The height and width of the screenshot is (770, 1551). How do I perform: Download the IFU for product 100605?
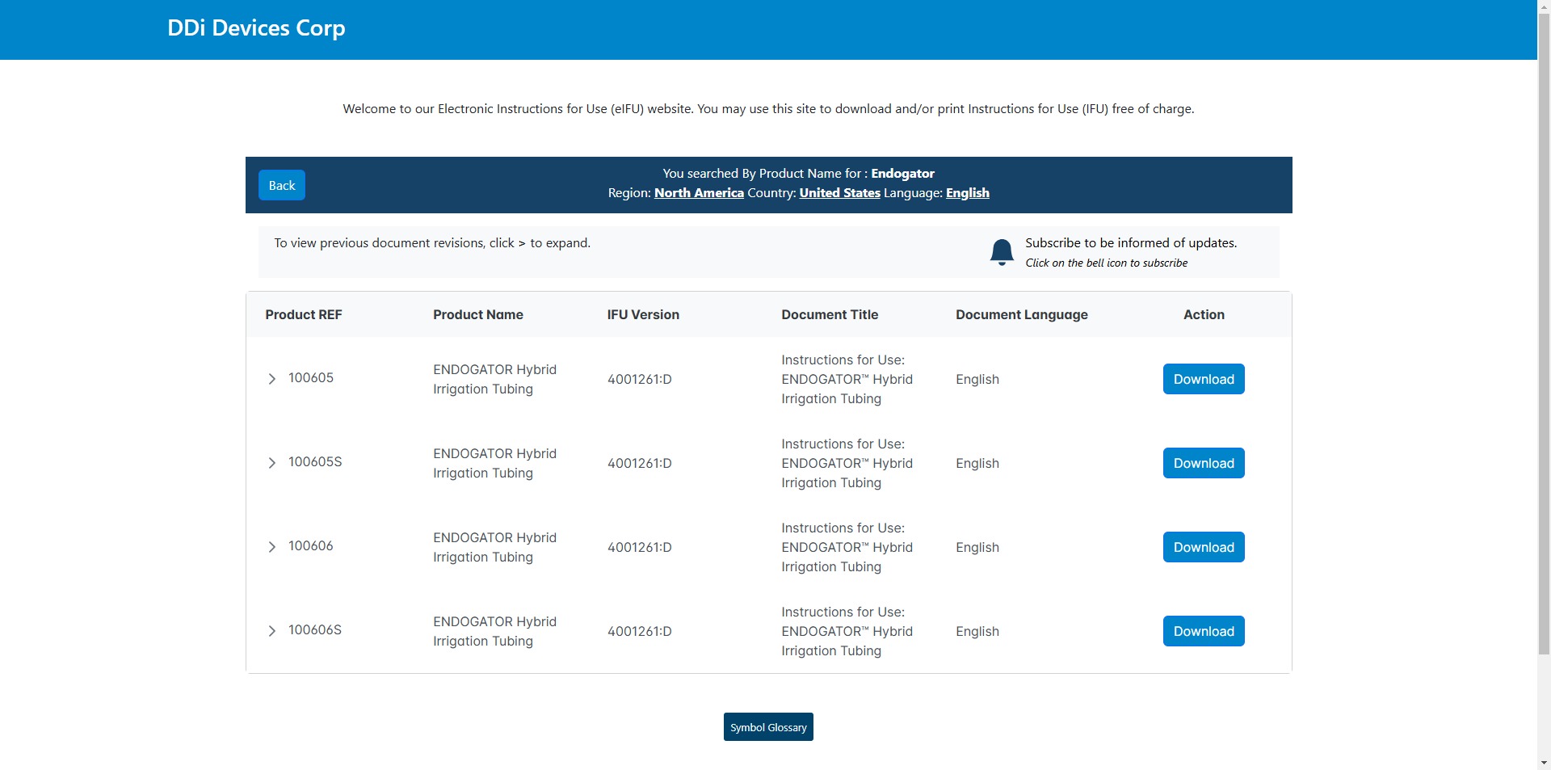pos(1204,379)
